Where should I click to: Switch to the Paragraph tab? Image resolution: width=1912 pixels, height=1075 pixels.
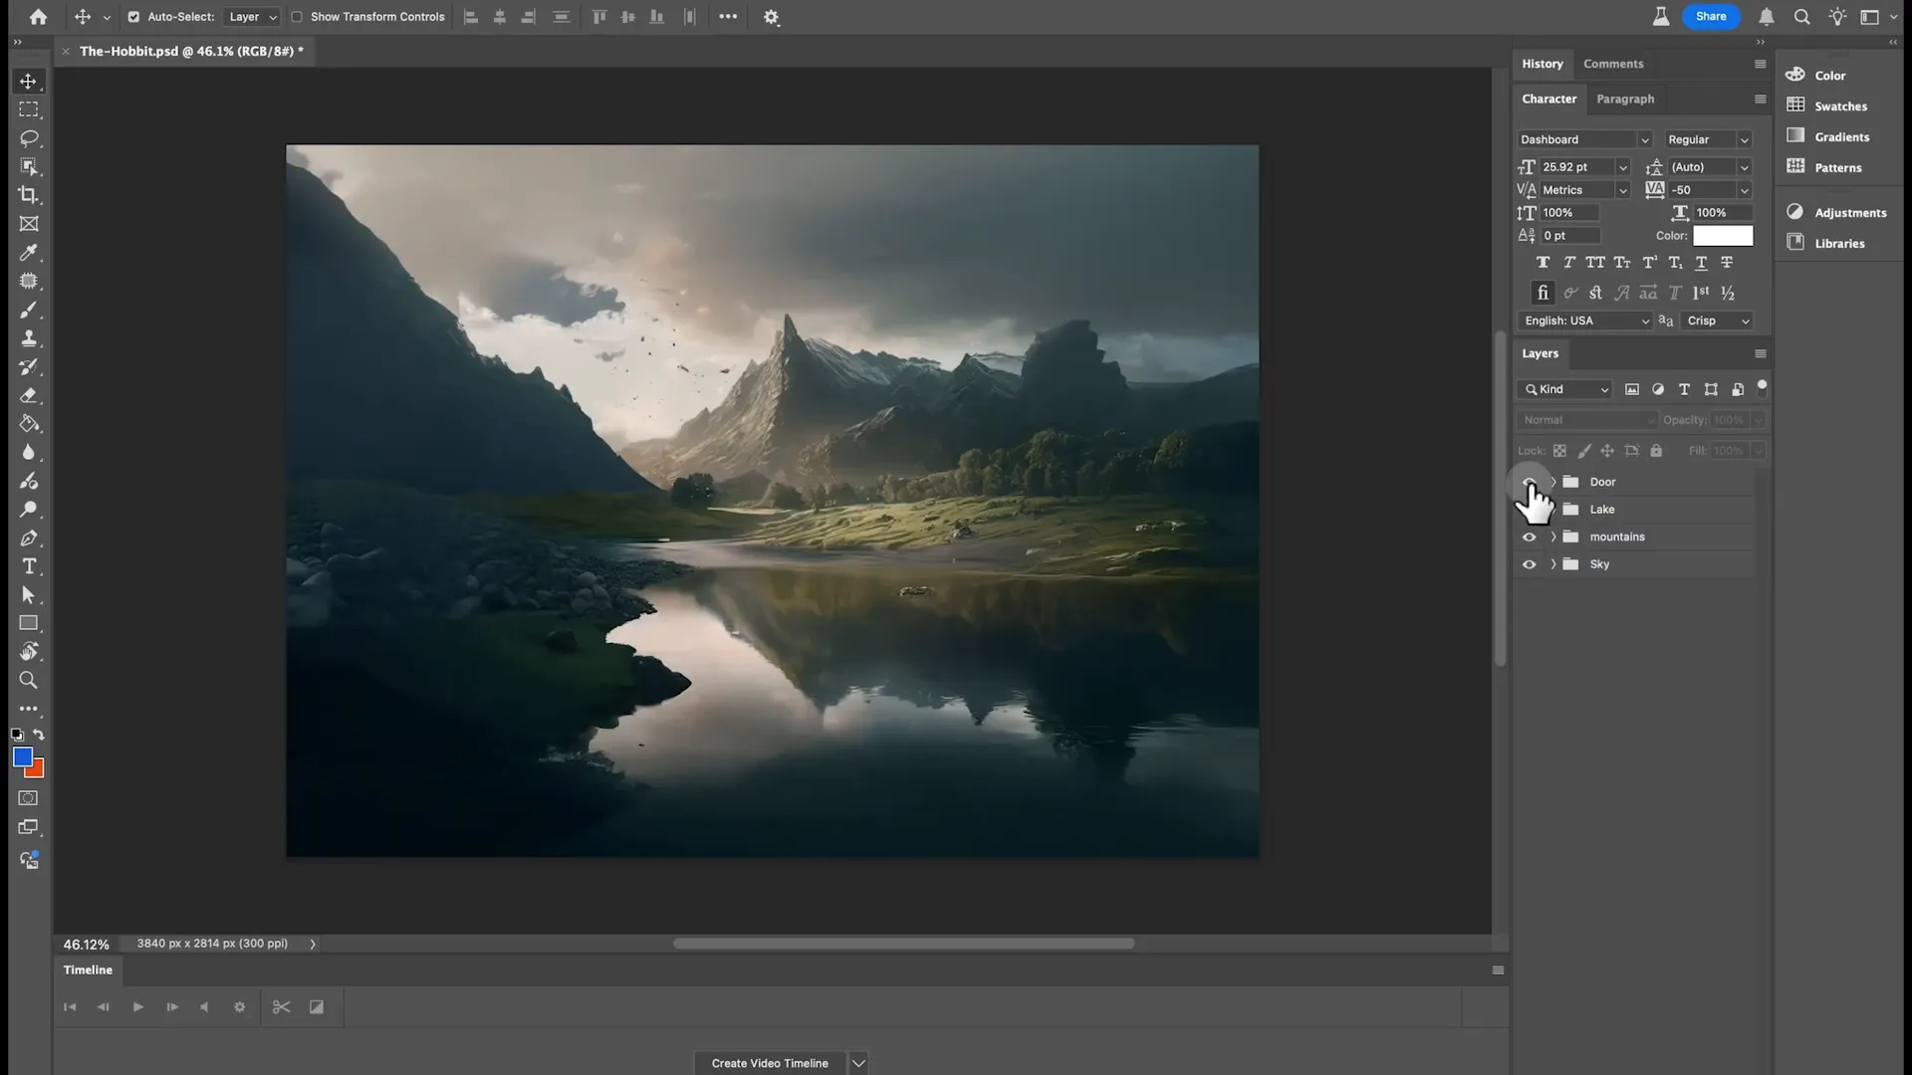tap(1625, 99)
